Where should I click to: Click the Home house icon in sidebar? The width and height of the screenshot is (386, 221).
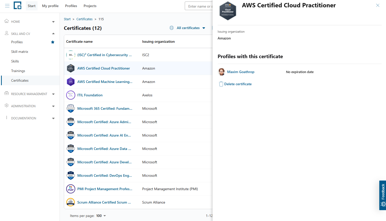point(7,21)
